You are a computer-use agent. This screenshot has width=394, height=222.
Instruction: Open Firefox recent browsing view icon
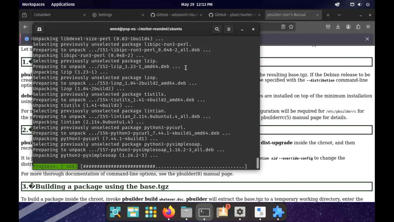coord(24,15)
